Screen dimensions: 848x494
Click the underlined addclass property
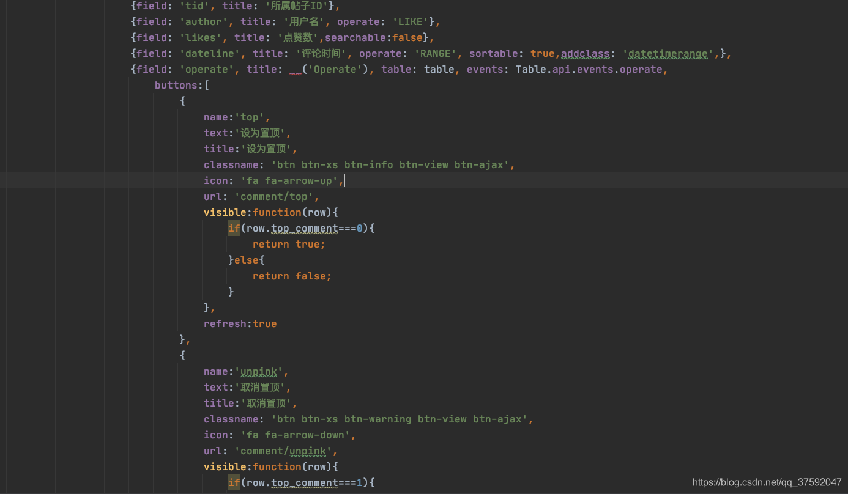pos(586,54)
